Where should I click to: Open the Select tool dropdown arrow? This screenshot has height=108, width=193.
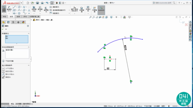click(x=54, y=3)
